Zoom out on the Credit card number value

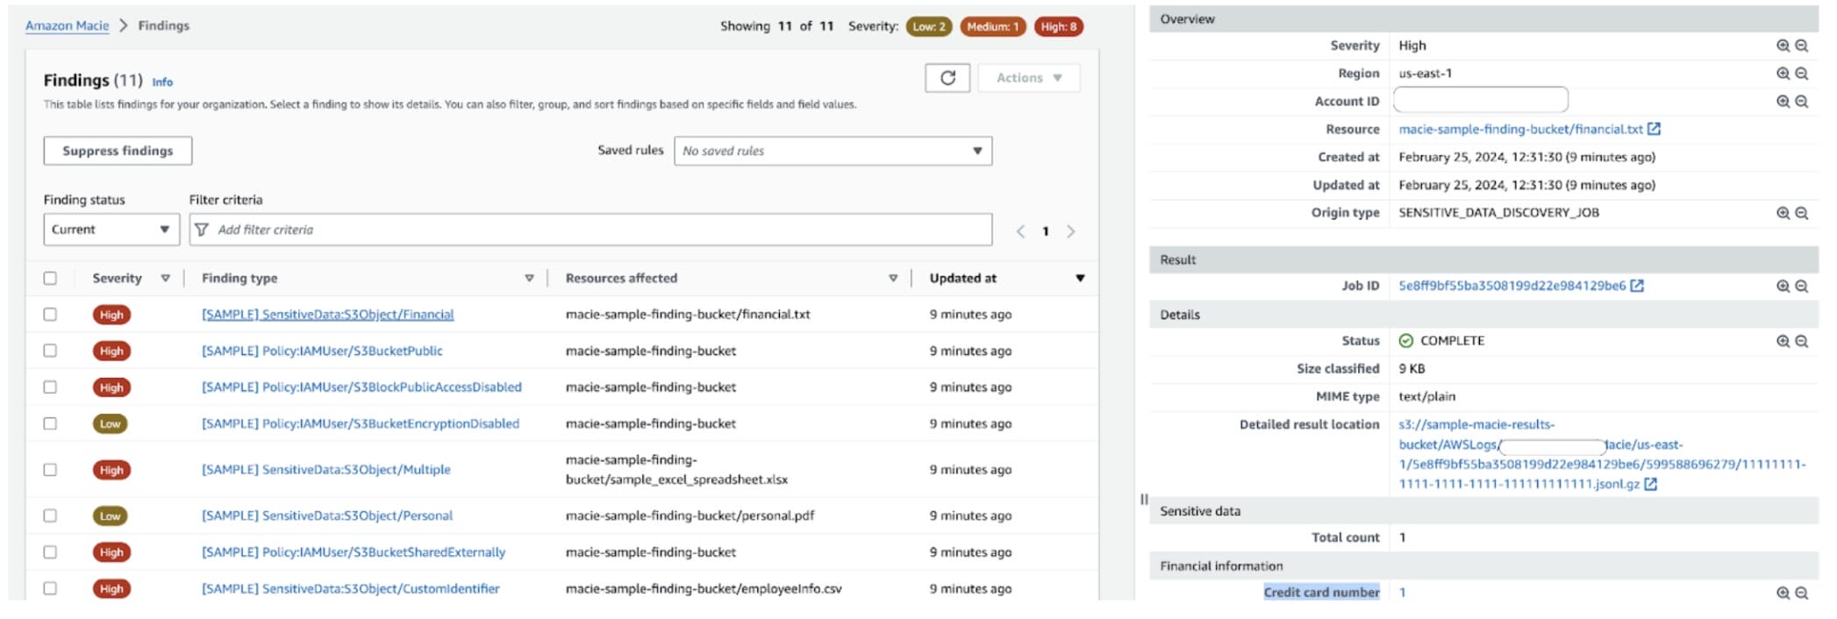1801,593
